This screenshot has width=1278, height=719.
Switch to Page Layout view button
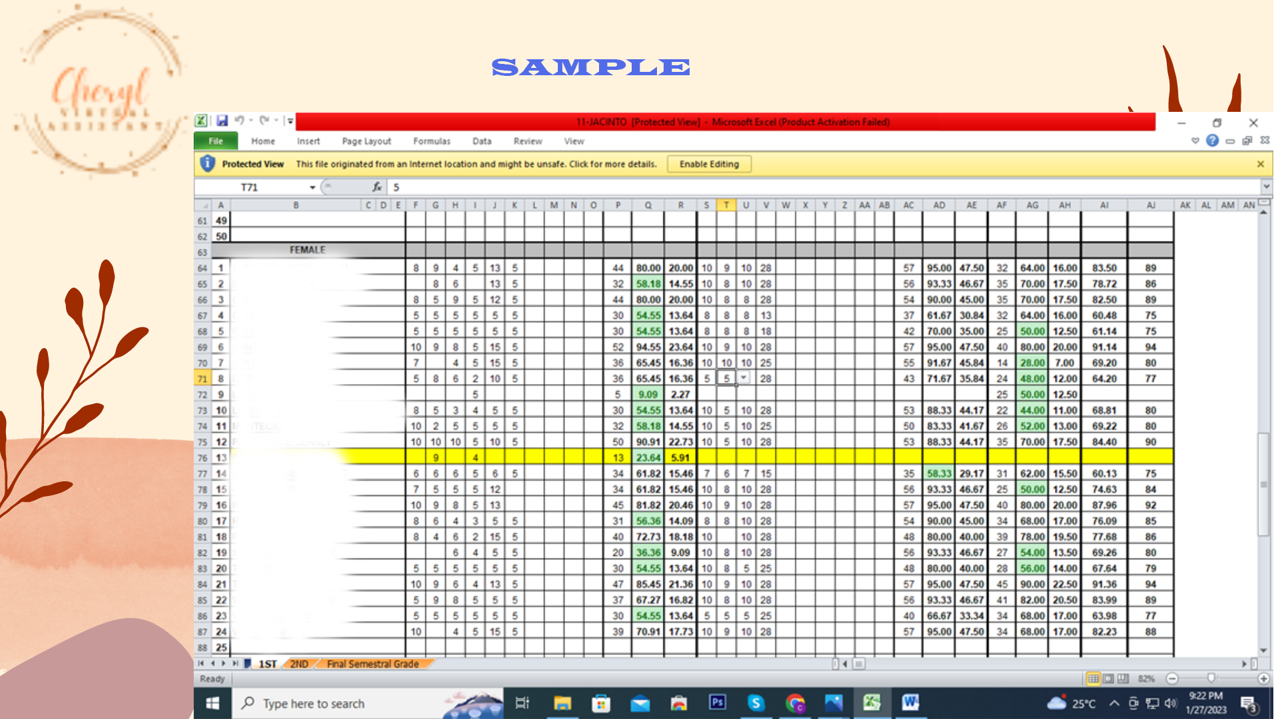coord(1108,679)
